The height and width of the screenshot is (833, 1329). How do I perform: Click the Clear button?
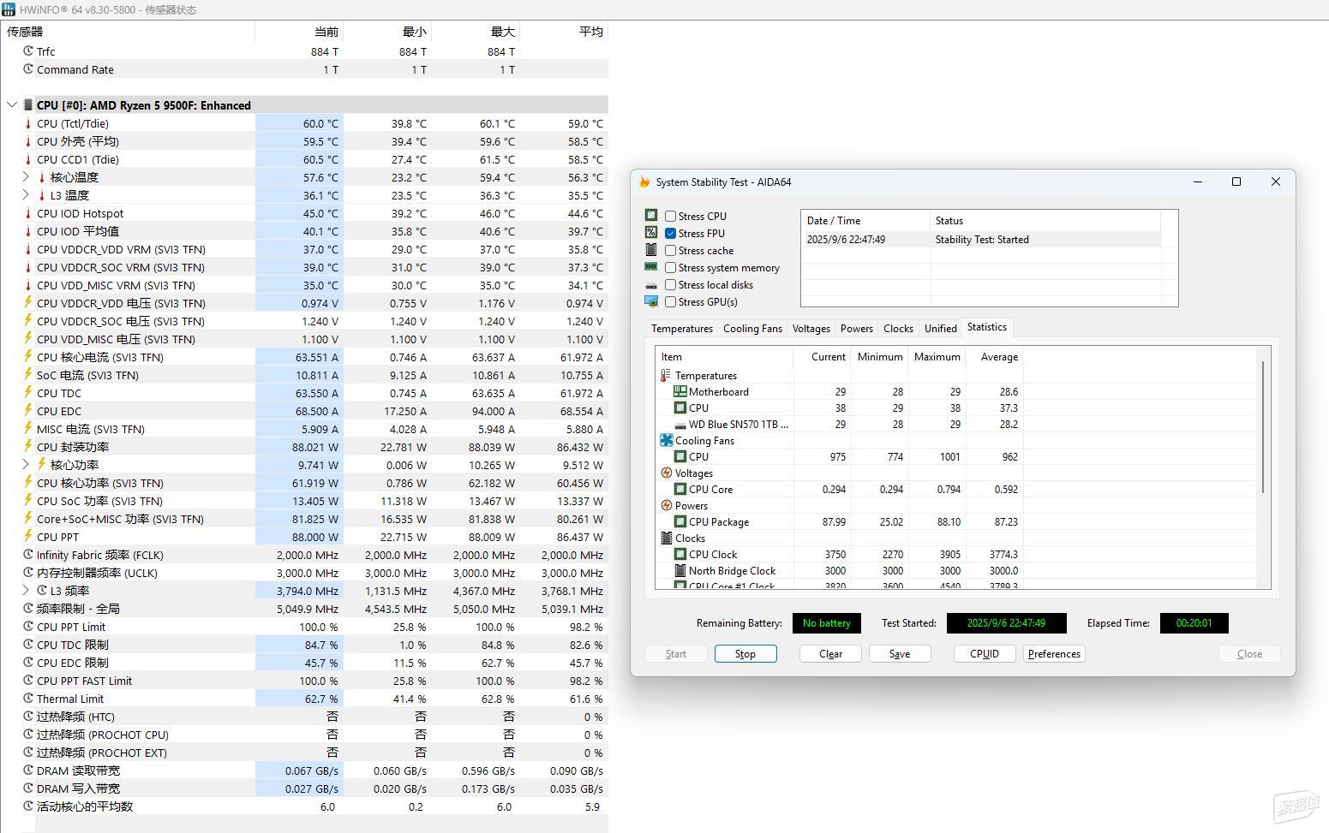(830, 653)
